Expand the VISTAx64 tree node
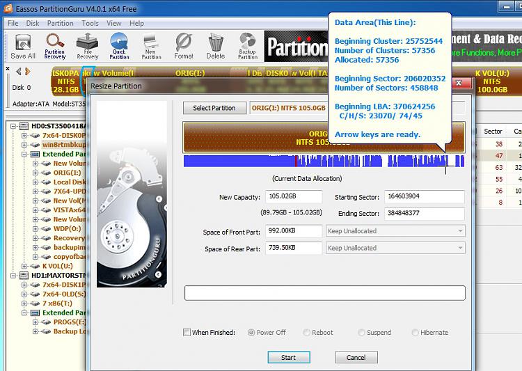The height and width of the screenshot is (371, 522). 35,210
